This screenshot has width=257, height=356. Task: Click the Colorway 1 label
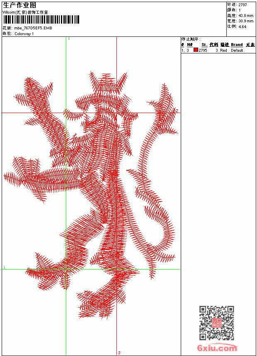tap(24, 34)
